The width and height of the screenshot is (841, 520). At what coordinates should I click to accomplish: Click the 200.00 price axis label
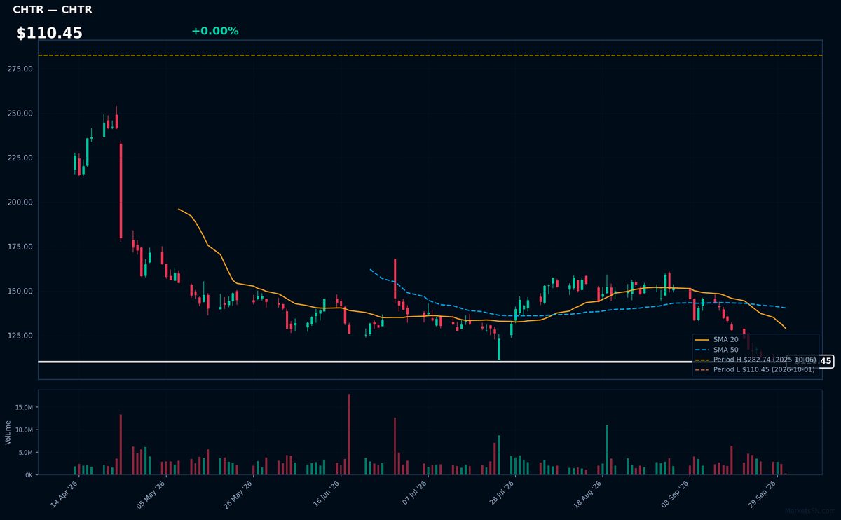[x=21, y=203]
